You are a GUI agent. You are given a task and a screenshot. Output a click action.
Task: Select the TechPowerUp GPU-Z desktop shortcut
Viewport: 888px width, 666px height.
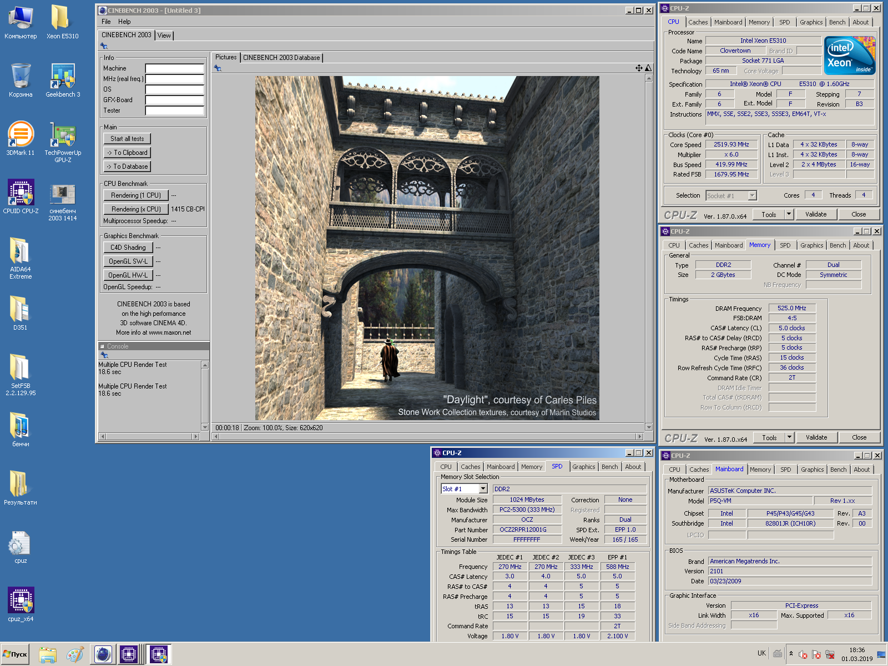click(63, 143)
